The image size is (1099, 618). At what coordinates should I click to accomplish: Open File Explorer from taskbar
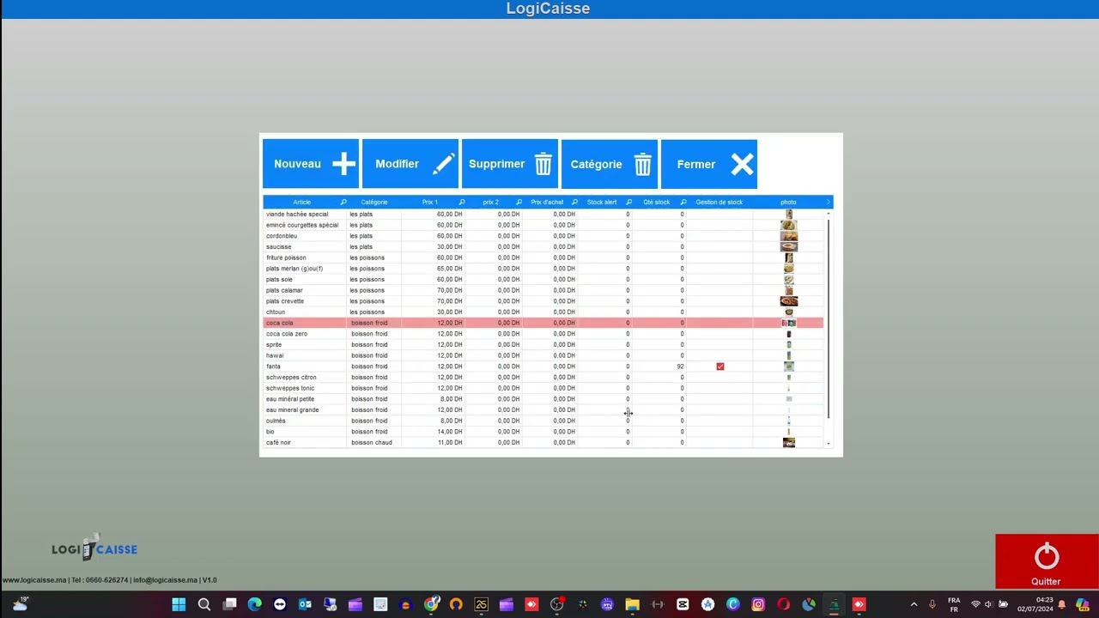click(632, 605)
